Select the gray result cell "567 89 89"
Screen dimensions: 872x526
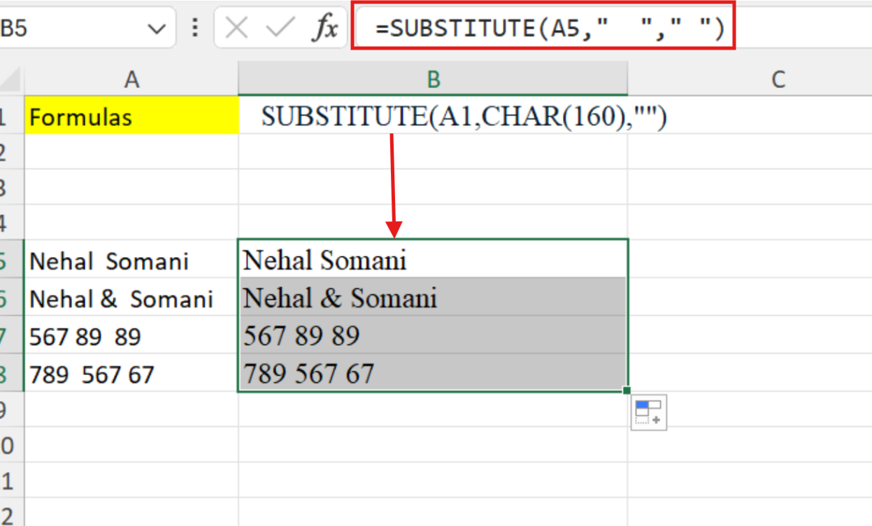433,336
